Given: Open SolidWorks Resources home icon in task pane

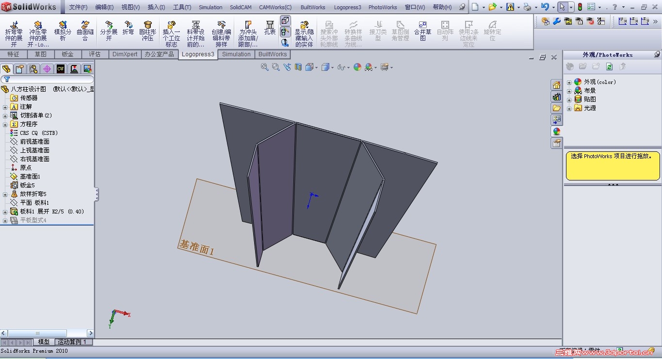Looking at the screenshot, I should [x=556, y=85].
